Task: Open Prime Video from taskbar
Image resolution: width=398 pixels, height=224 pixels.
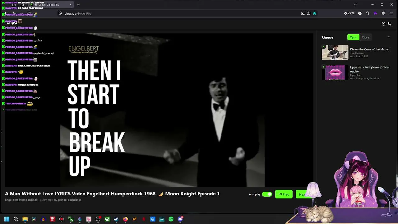Action: tap(153, 219)
